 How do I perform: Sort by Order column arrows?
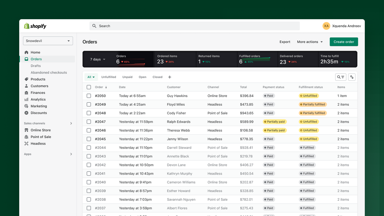coord(106,87)
